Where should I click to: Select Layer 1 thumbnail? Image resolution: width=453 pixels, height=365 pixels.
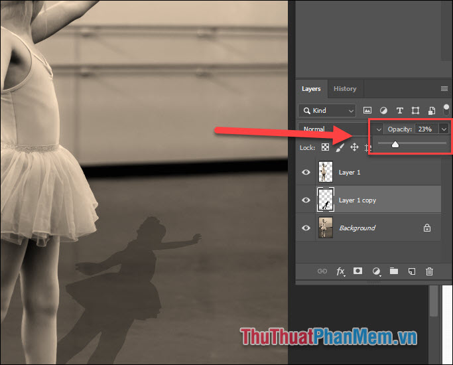(x=326, y=172)
